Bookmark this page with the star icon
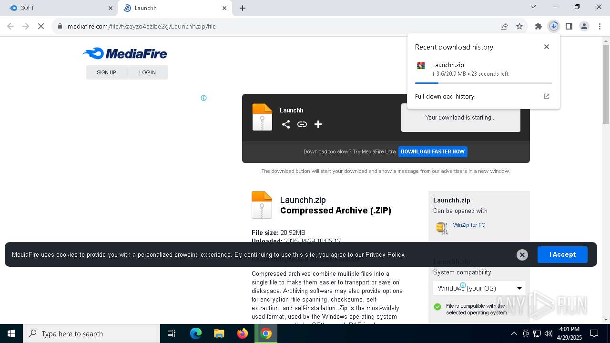 [x=519, y=26]
